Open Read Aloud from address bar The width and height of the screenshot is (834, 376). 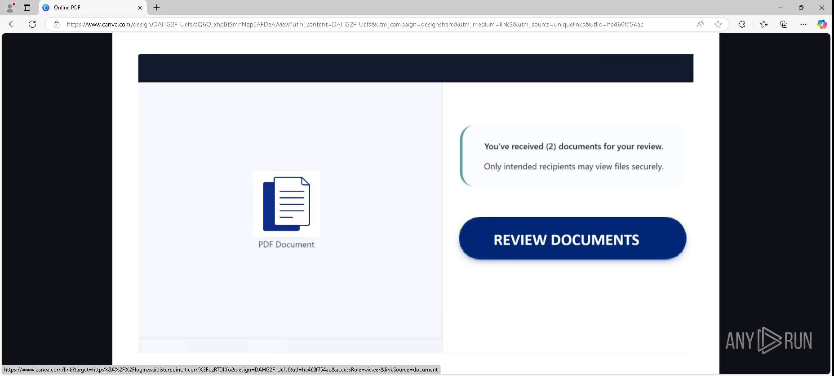click(700, 24)
